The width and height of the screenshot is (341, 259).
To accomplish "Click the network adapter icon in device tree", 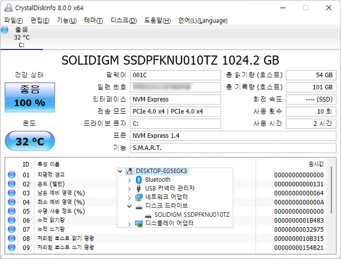I will [x=139, y=197].
